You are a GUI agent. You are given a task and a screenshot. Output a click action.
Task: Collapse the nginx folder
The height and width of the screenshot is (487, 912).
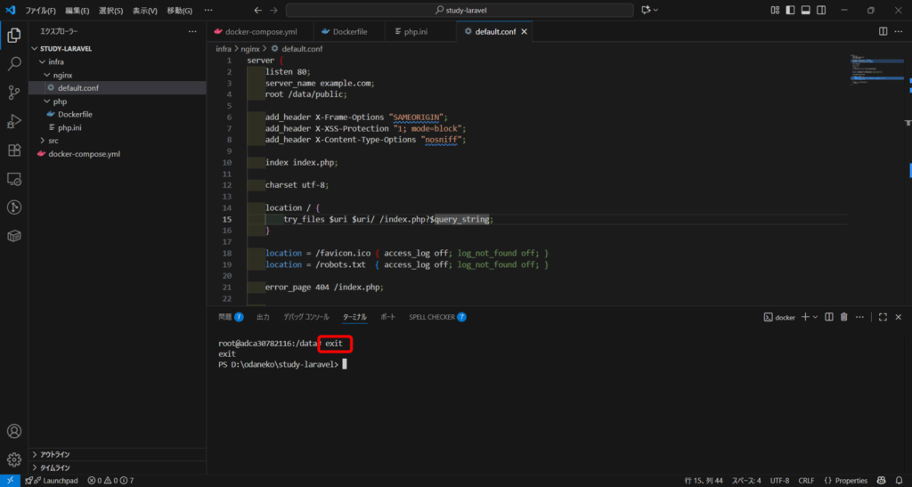[61, 75]
